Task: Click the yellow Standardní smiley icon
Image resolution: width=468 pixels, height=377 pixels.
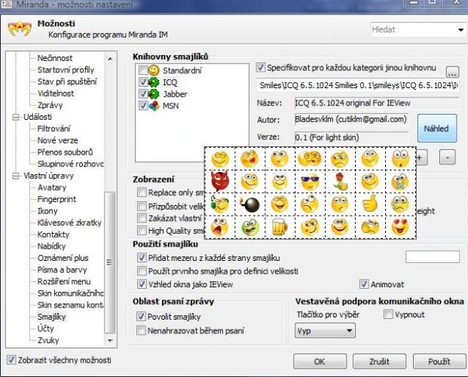Action: 154,70
